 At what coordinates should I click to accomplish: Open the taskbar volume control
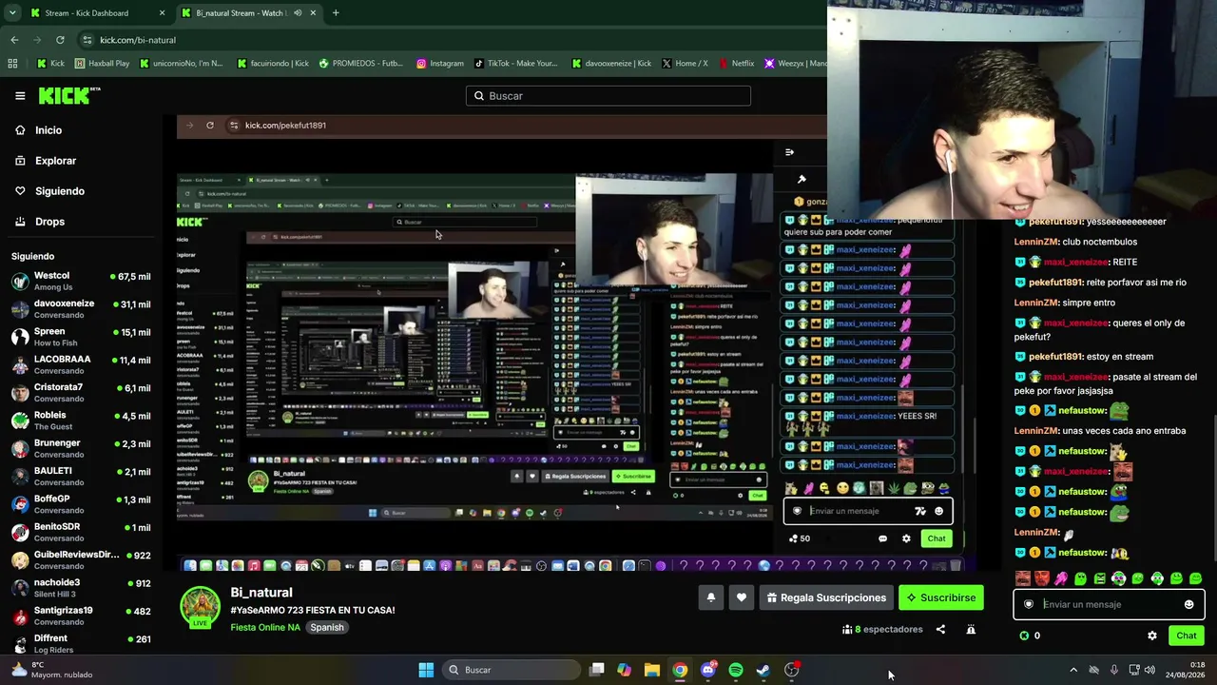[x=1150, y=670]
